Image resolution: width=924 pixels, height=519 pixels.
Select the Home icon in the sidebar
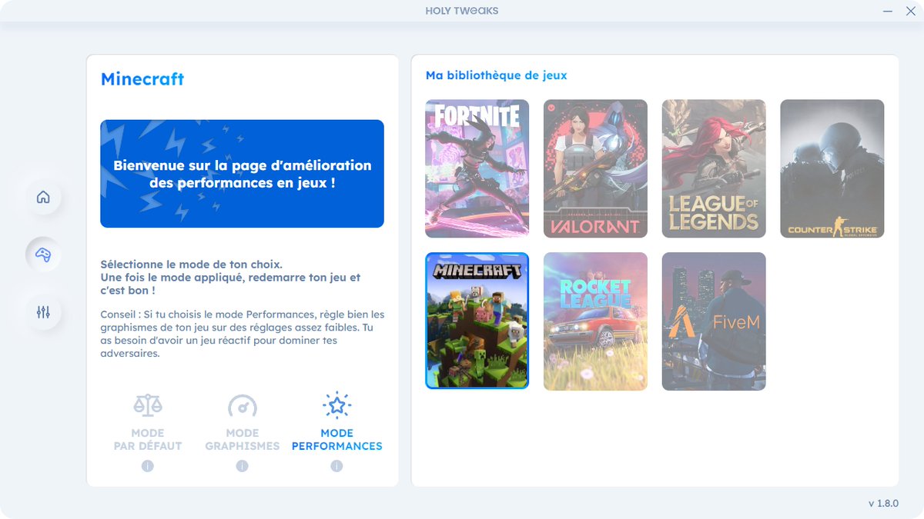[x=44, y=198]
